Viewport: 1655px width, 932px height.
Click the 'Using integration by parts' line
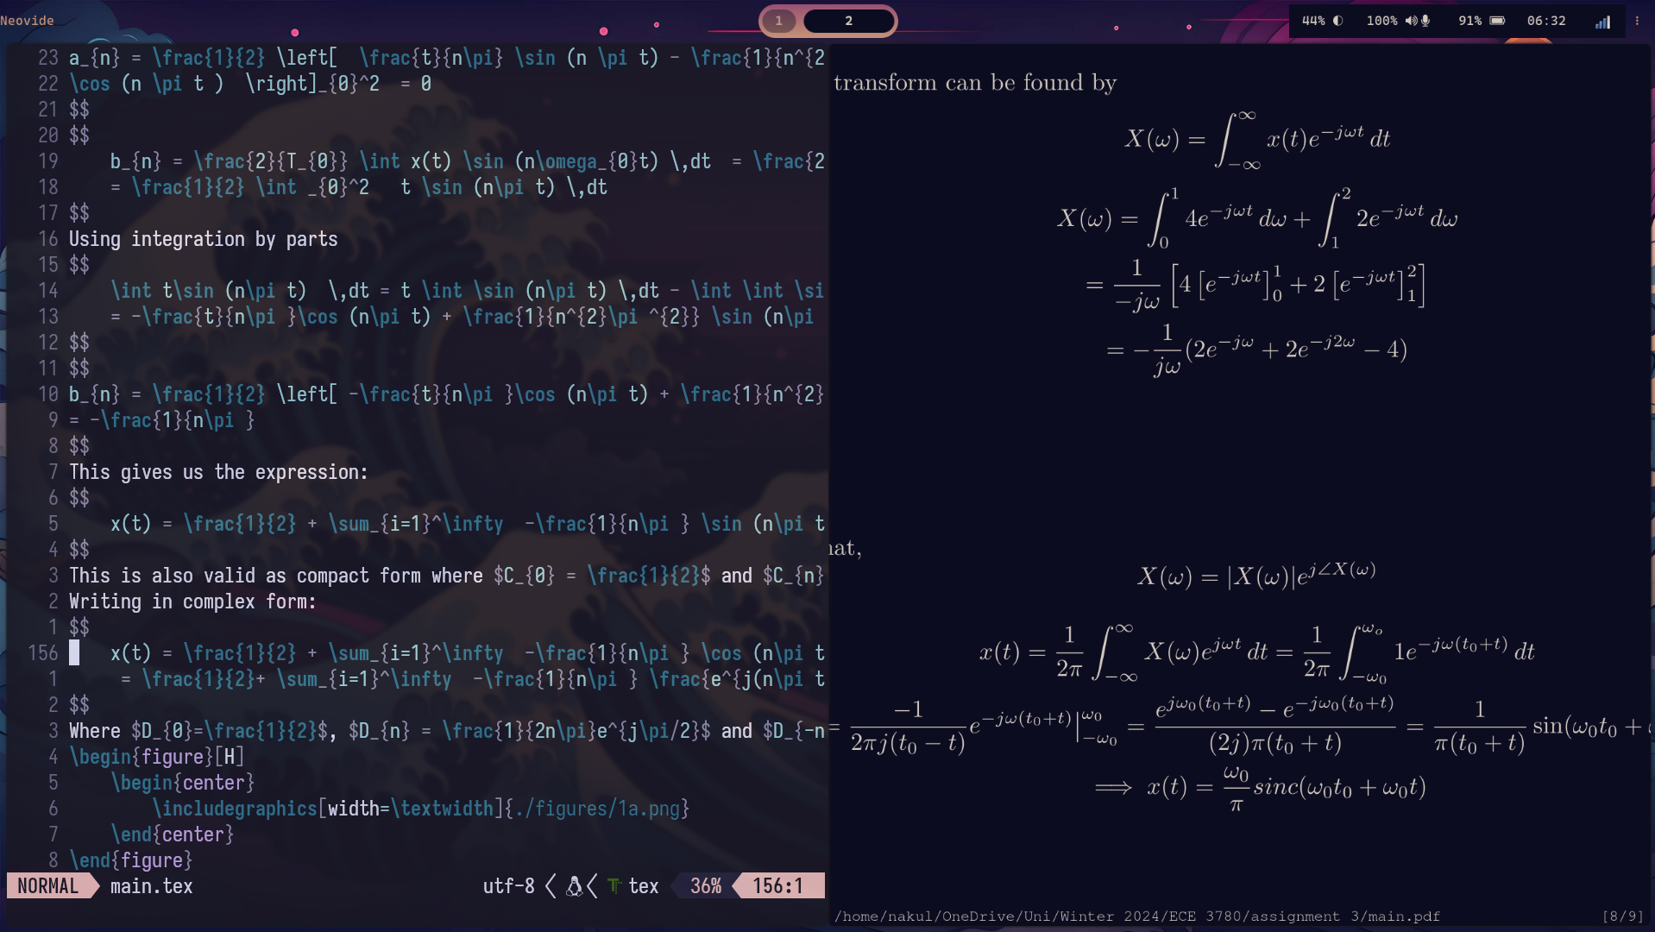point(204,239)
